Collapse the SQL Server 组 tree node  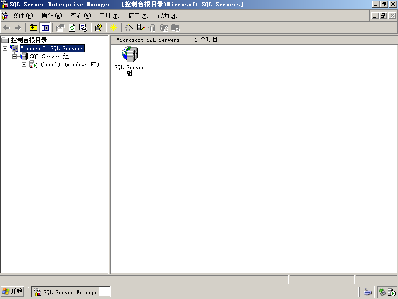(x=15, y=56)
